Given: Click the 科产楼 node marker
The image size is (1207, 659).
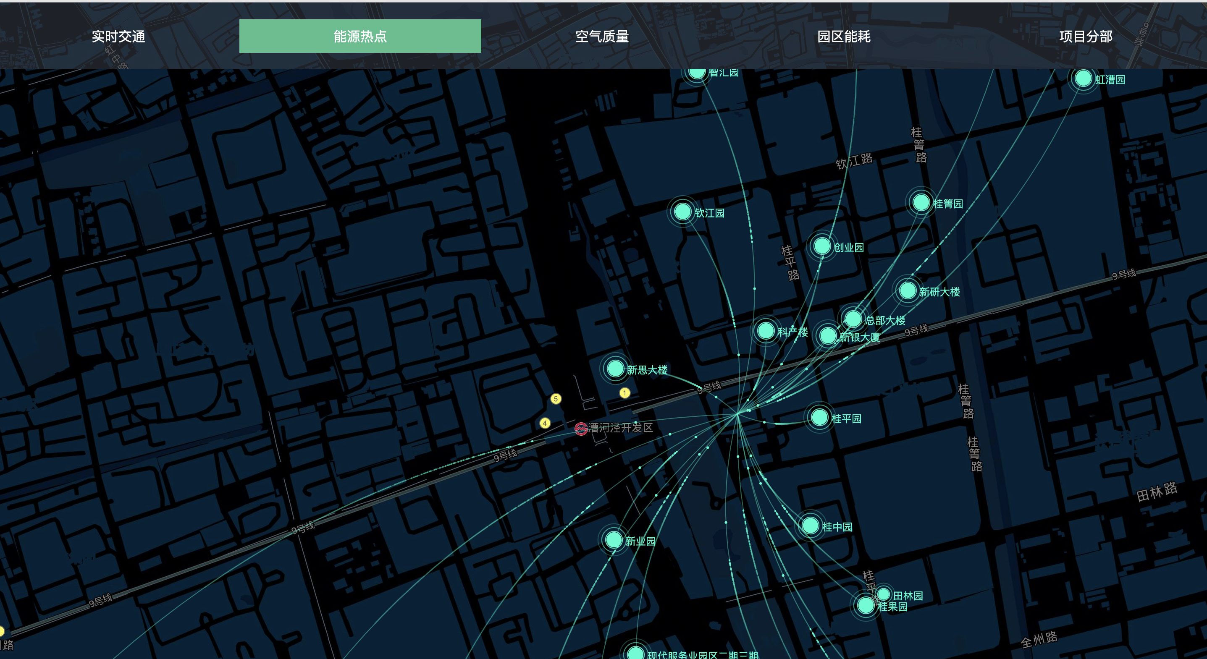Looking at the screenshot, I should (x=766, y=331).
